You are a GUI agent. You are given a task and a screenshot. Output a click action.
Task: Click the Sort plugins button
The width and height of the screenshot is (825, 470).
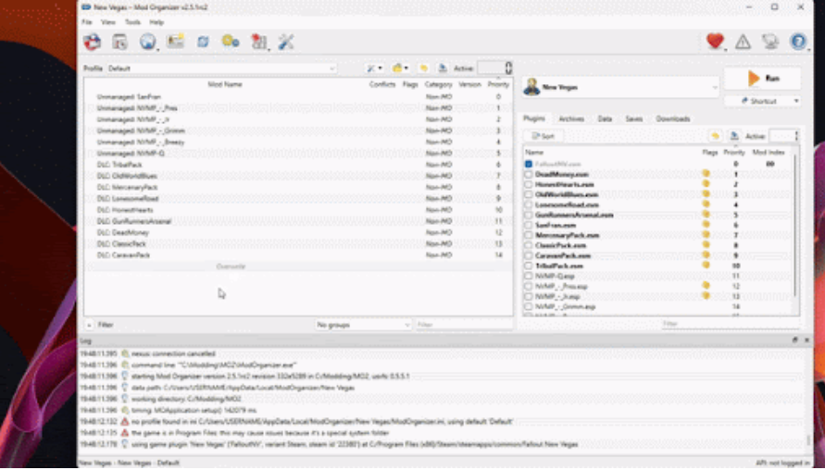[x=544, y=136]
